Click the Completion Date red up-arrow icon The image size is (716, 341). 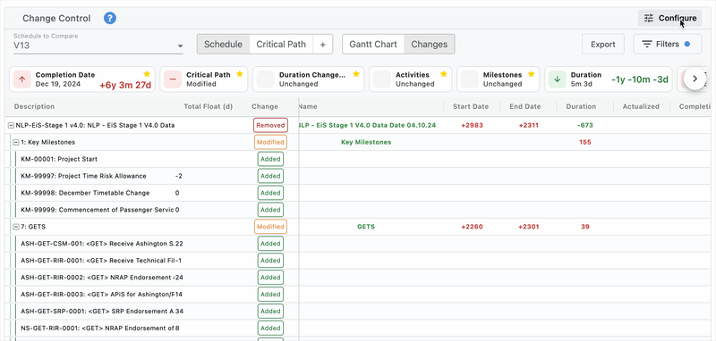point(21,79)
